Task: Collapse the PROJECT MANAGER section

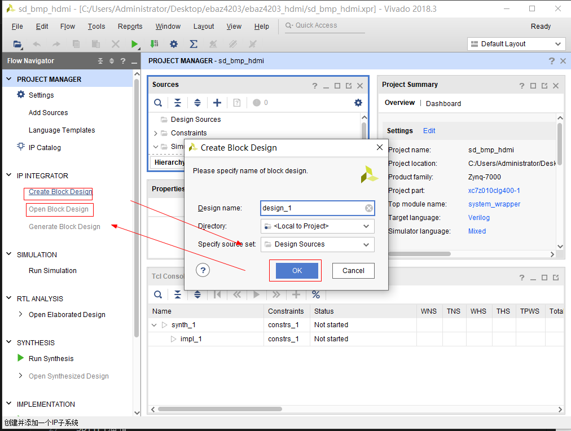Action: [9, 79]
